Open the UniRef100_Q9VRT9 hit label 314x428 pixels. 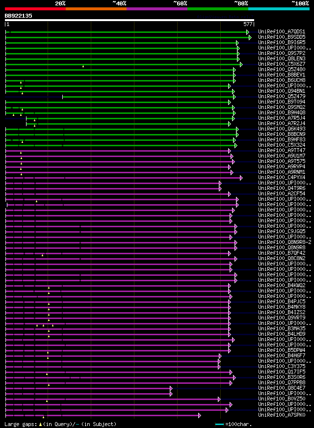point(282,318)
